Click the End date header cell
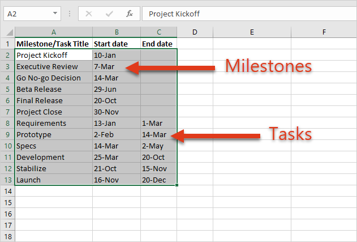Image resolution: width=357 pixels, height=242 pixels. (x=158, y=44)
